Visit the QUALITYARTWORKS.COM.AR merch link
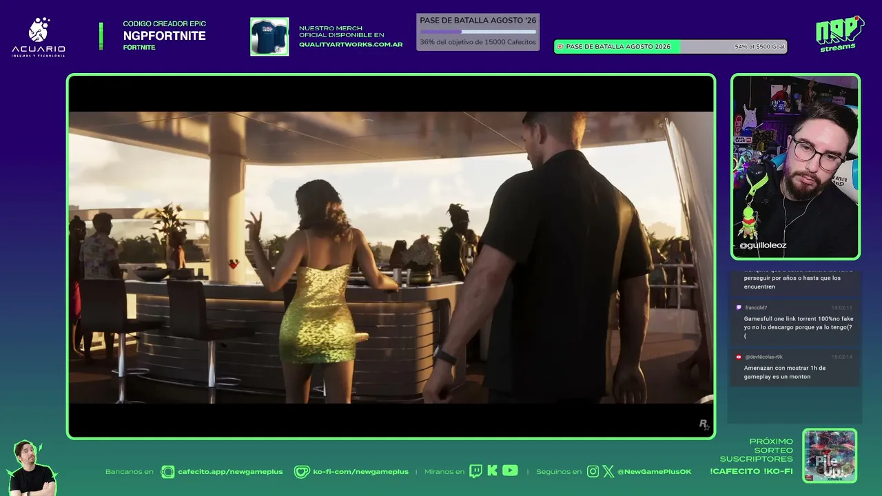The image size is (882, 496). [351, 45]
